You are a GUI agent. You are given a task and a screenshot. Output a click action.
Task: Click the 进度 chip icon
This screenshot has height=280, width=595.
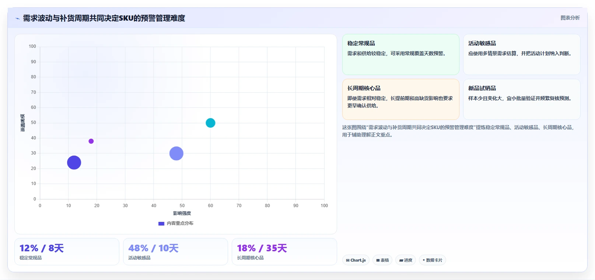click(401, 260)
